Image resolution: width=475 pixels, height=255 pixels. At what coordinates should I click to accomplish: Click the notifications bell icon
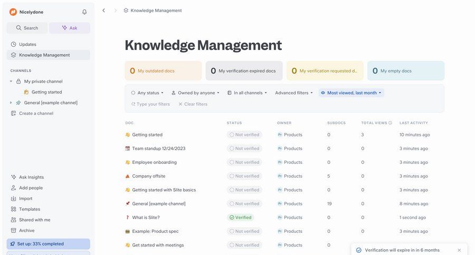(84, 12)
